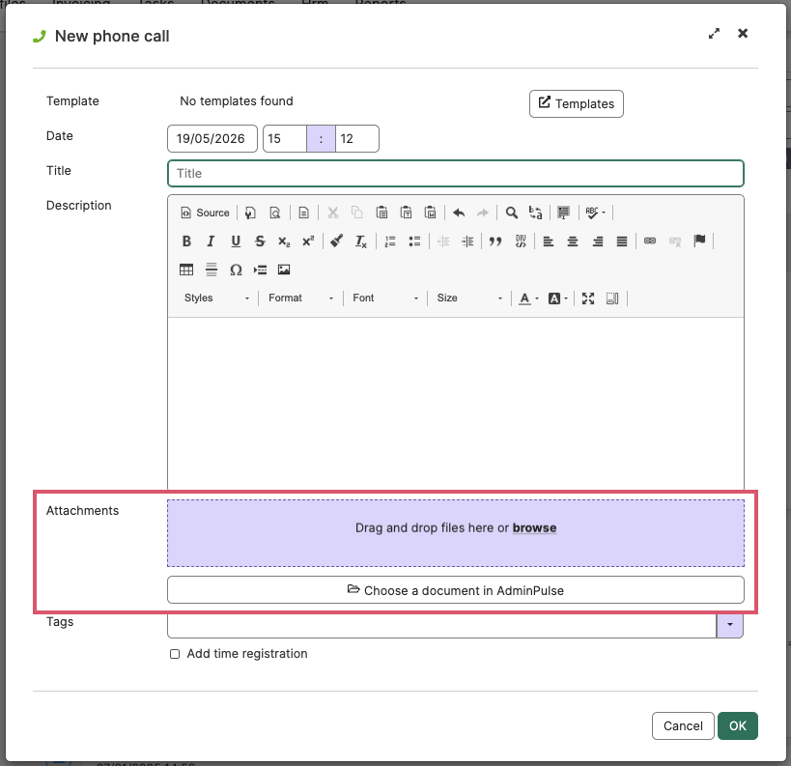Viewport: 791px width, 766px height.
Task: Click the hour field showing 15
Action: 285,139
